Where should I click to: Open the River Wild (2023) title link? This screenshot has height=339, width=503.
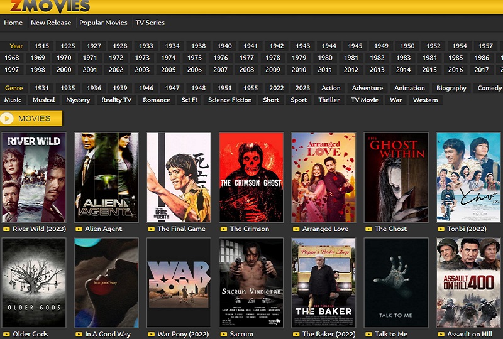click(x=39, y=229)
